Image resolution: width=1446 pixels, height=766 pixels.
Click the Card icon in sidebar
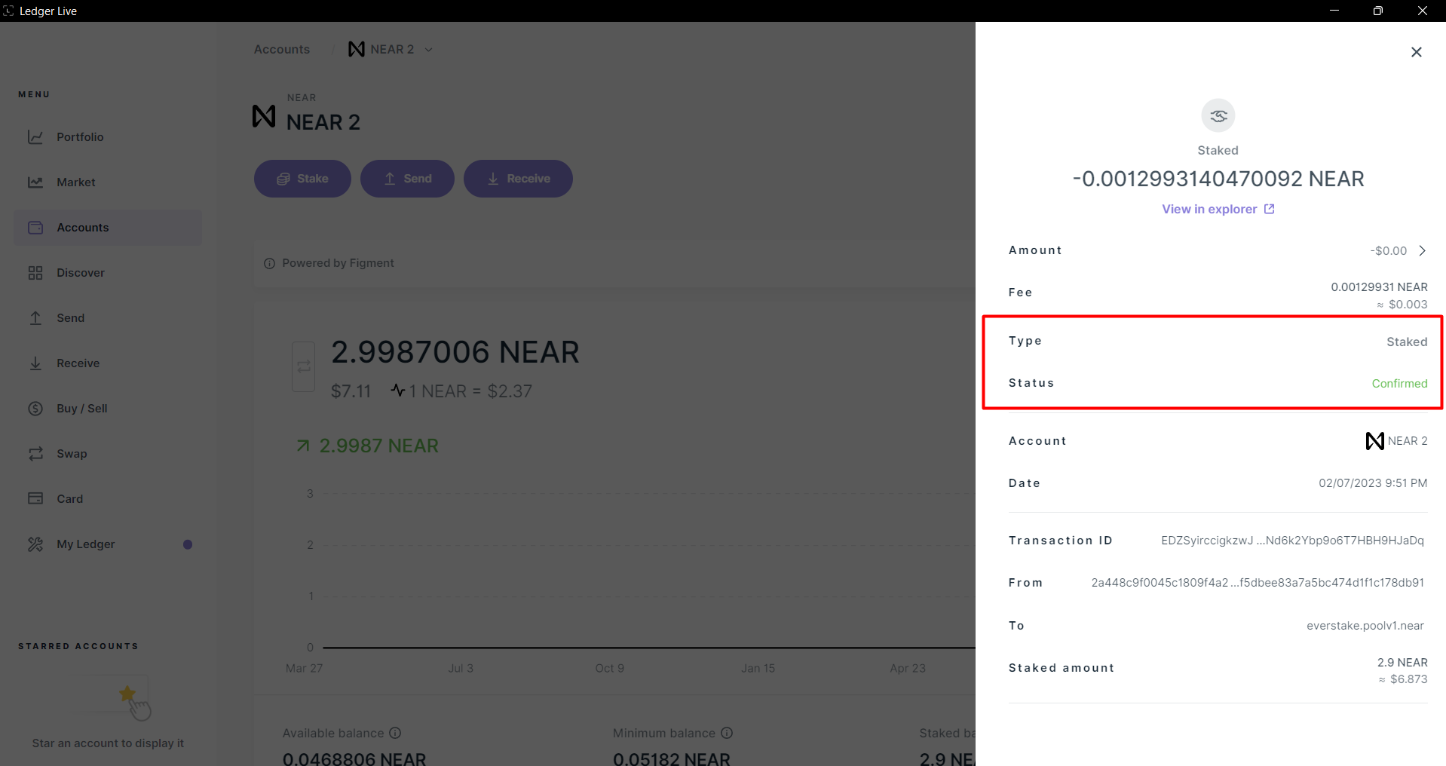coord(35,498)
